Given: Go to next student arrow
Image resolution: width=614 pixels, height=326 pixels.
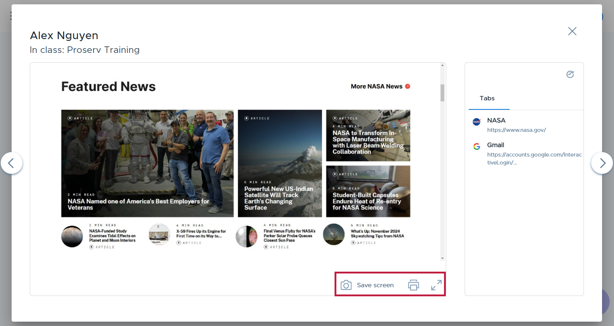Looking at the screenshot, I should pyautogui.click(x=602, y=163).
